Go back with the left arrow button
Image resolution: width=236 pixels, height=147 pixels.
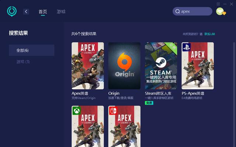tap(26, 11)
